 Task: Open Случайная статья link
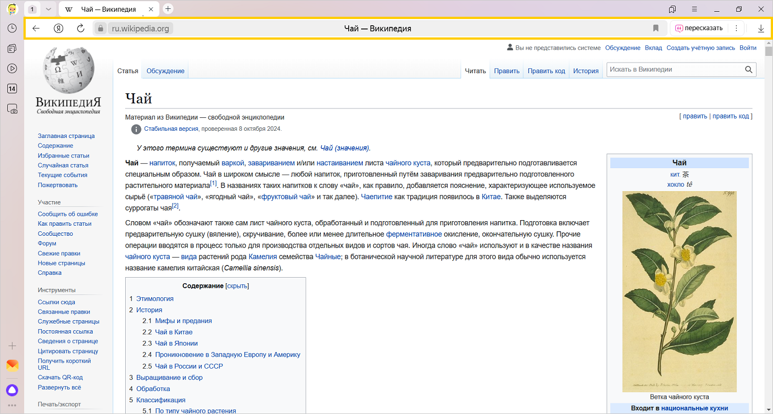(63, 165)
